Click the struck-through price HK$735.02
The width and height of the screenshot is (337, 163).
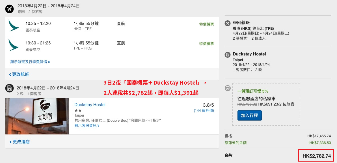[247, 104]
